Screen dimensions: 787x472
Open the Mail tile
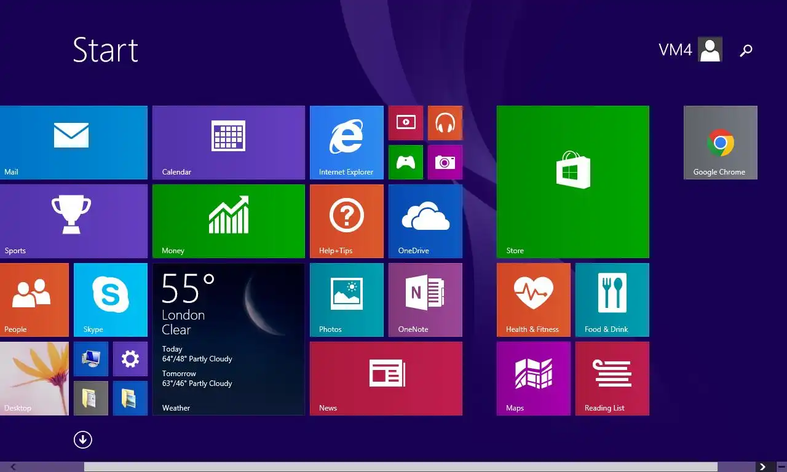(x=74, y=143)
